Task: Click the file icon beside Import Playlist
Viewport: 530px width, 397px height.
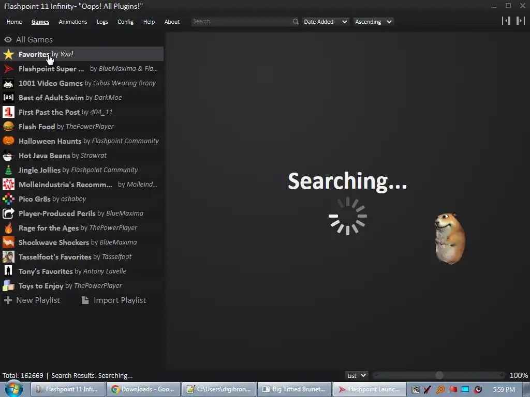Action: tap(85, 300)
